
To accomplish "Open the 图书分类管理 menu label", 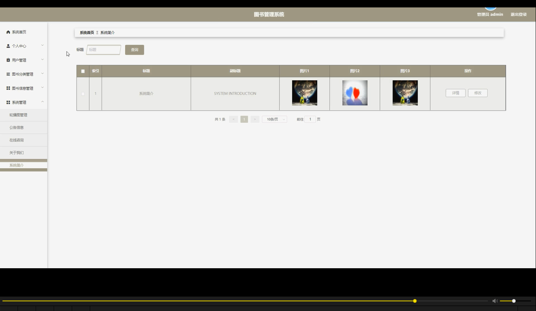I will pos(23,74).
